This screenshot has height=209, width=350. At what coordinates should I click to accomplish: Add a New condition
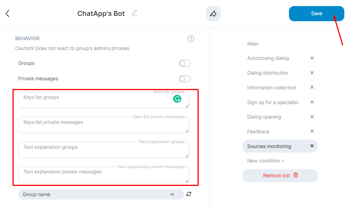pos(265,161)
